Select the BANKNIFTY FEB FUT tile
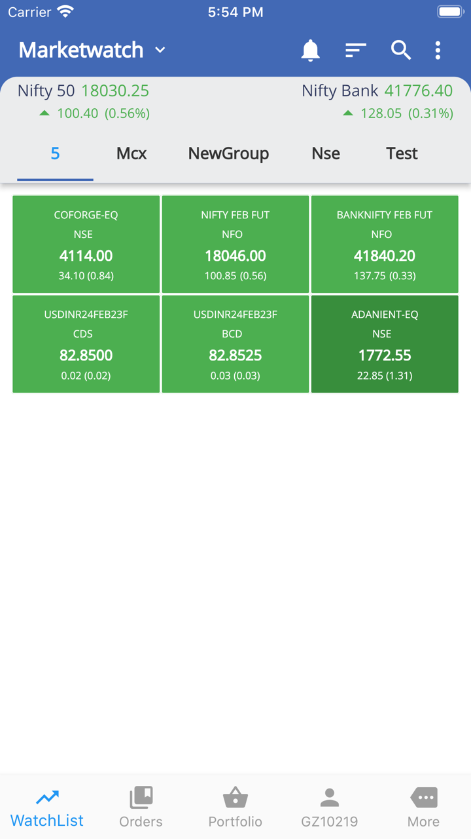Screen dimensions: 471x839 385,244
